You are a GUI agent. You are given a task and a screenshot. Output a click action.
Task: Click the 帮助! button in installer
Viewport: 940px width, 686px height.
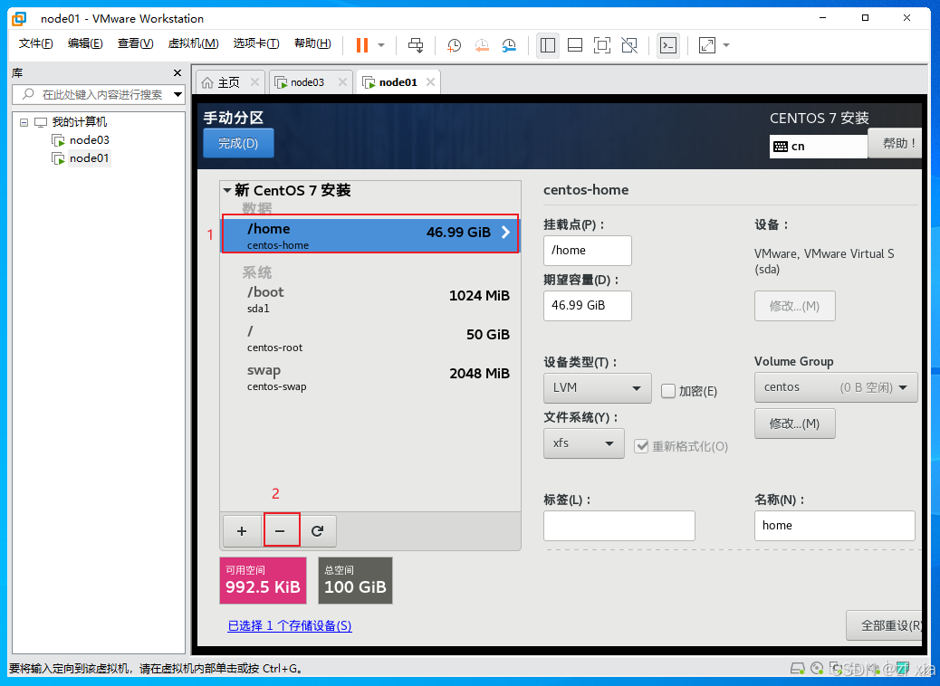tap(895, 143)
